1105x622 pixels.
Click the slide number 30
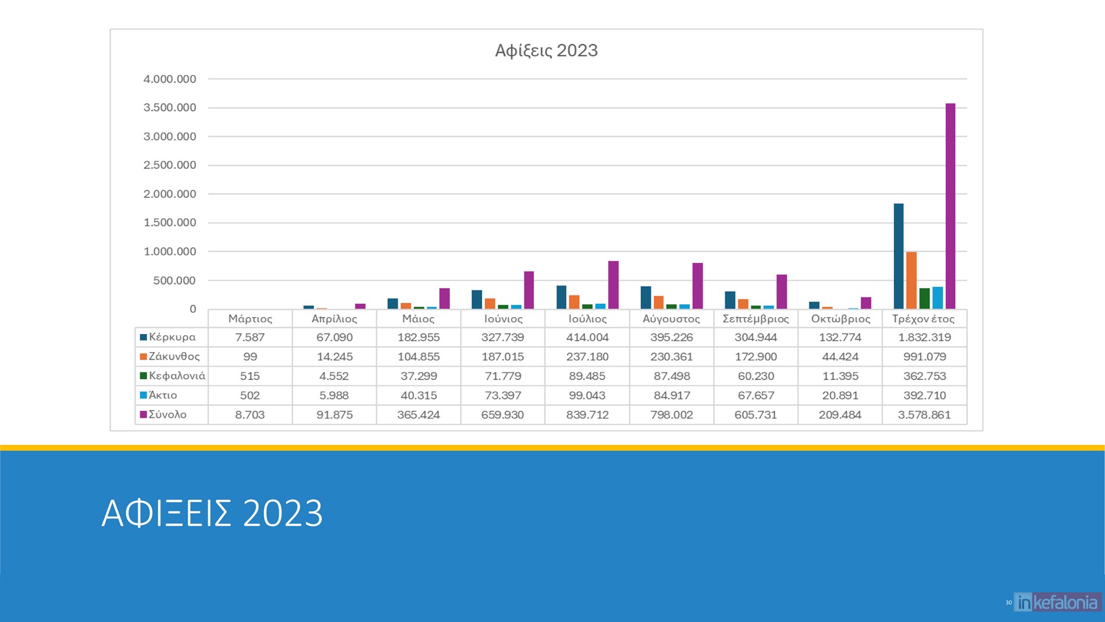1008,603
